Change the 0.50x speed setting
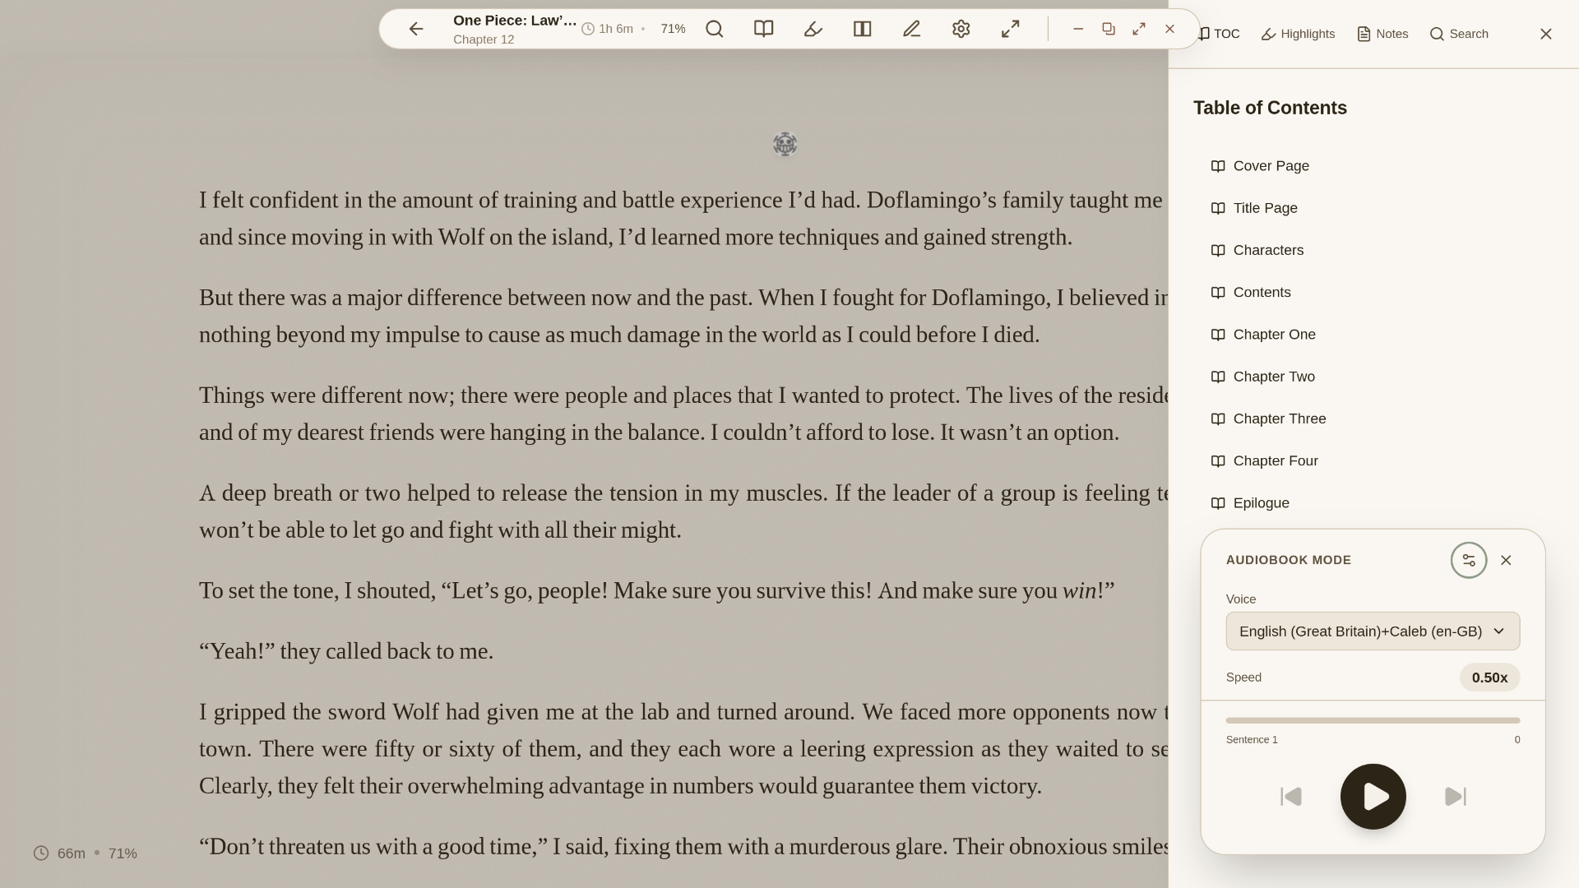 click(x=1489, y=678)
